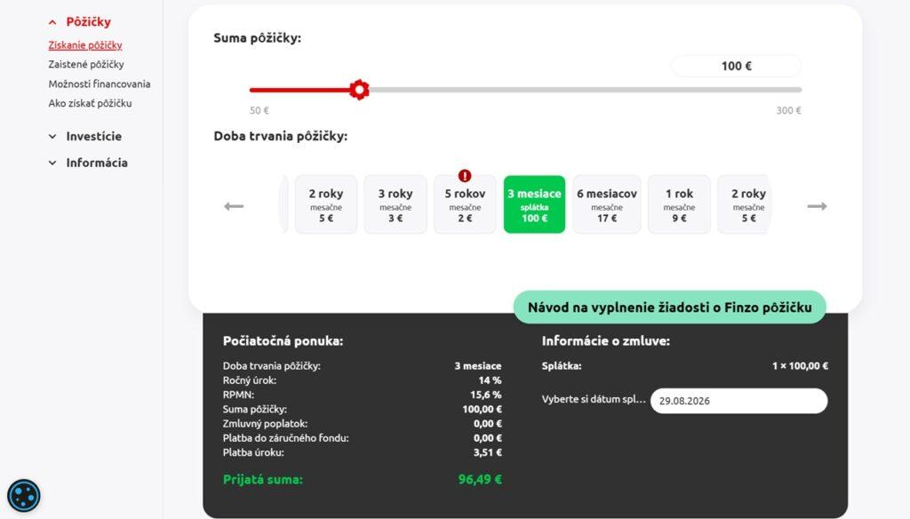Click the Suma pôžičky: heading
The image size is (910, 519).
(257, 37)
